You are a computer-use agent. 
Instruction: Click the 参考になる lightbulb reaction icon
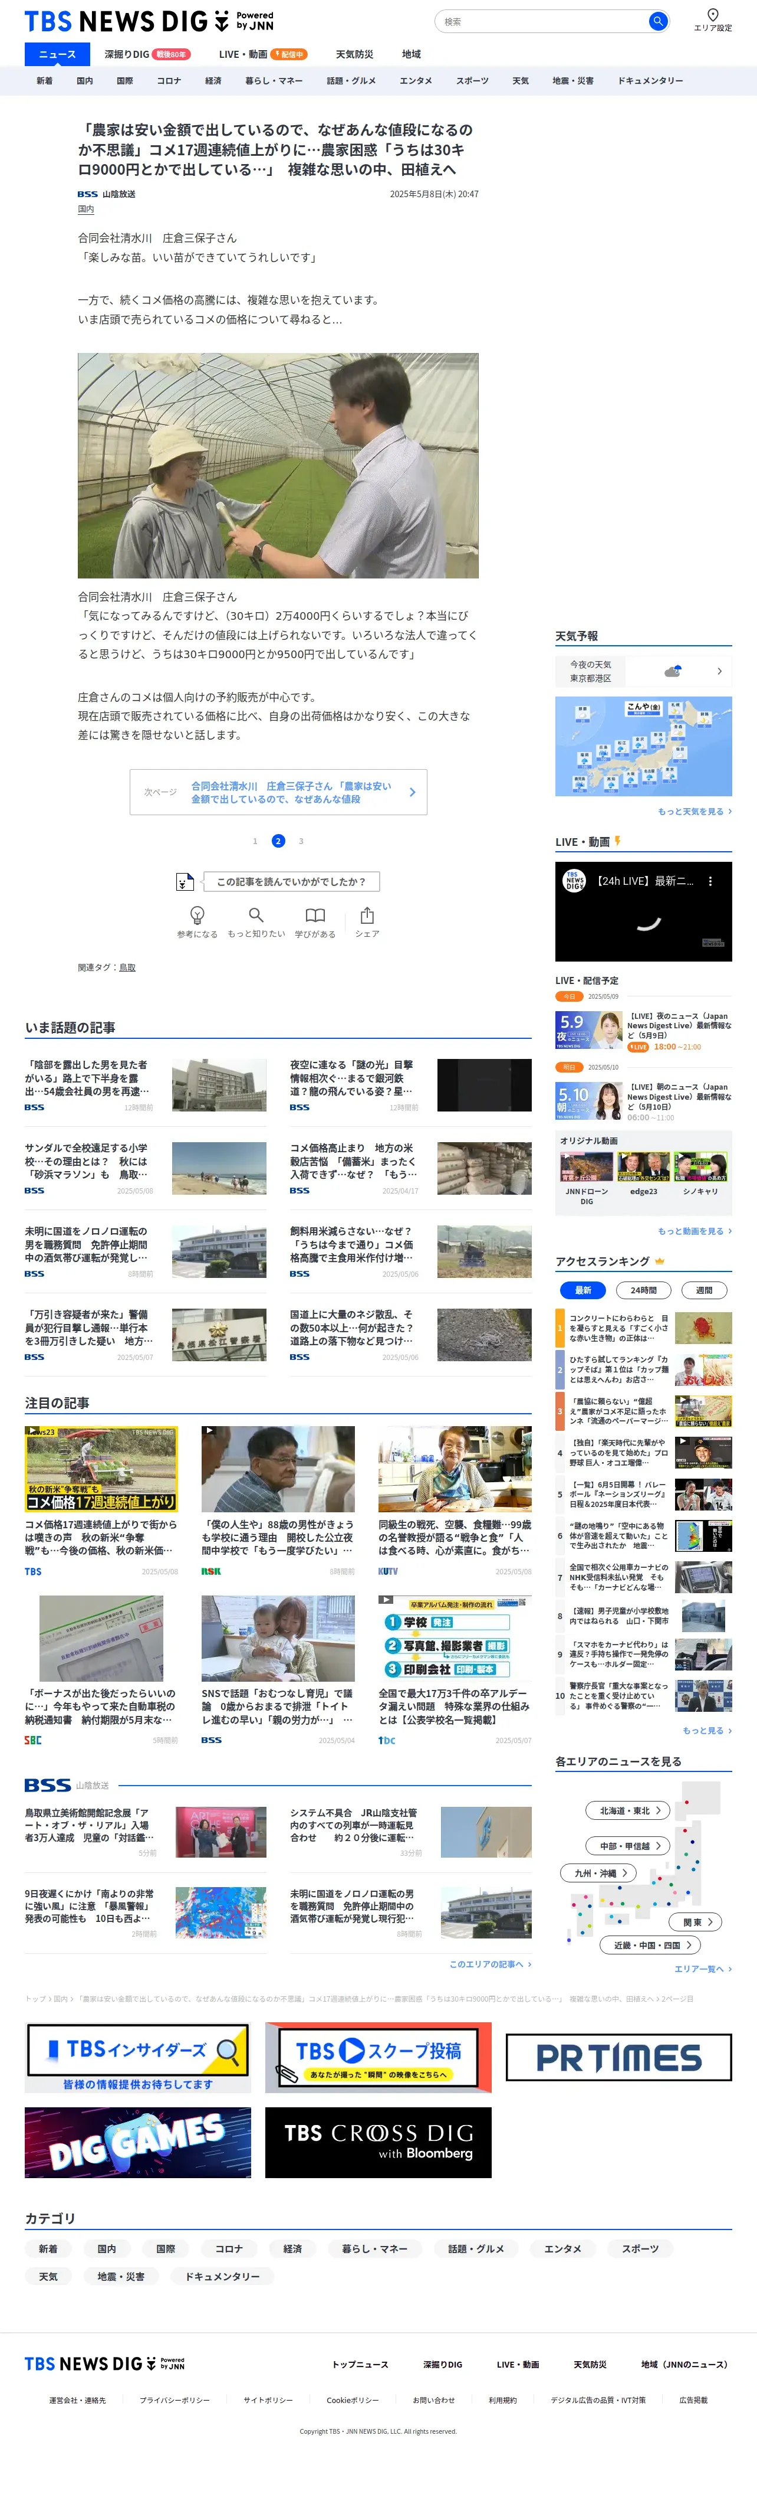(197, 916)
